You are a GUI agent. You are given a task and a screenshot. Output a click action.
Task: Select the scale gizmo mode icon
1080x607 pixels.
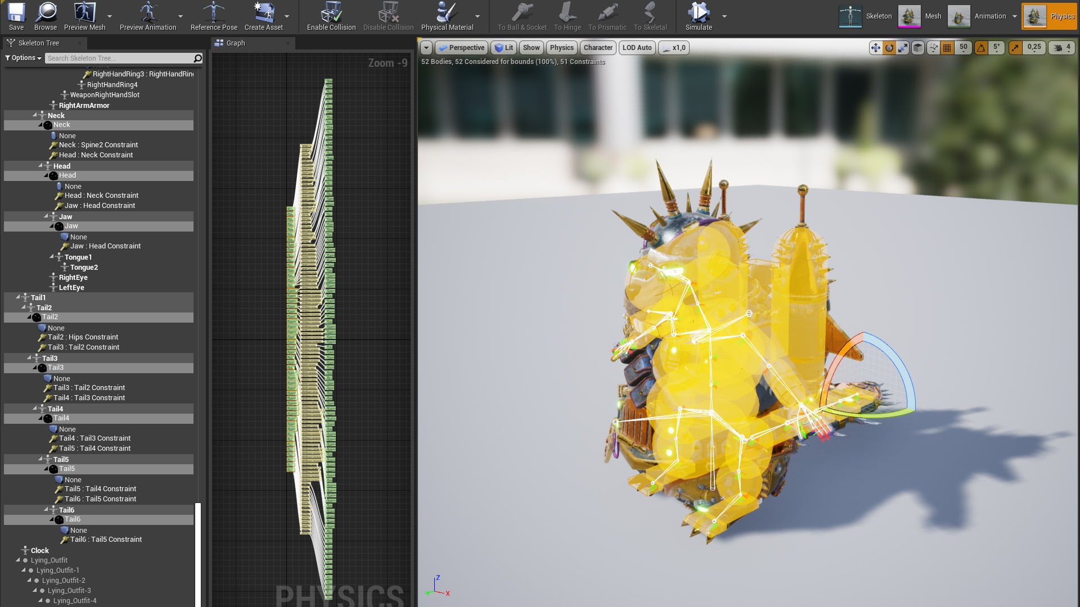click(903, 48)
